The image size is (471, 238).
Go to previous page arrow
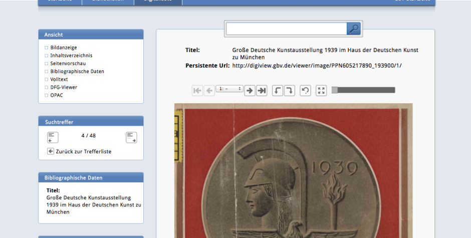pos(209,91)
